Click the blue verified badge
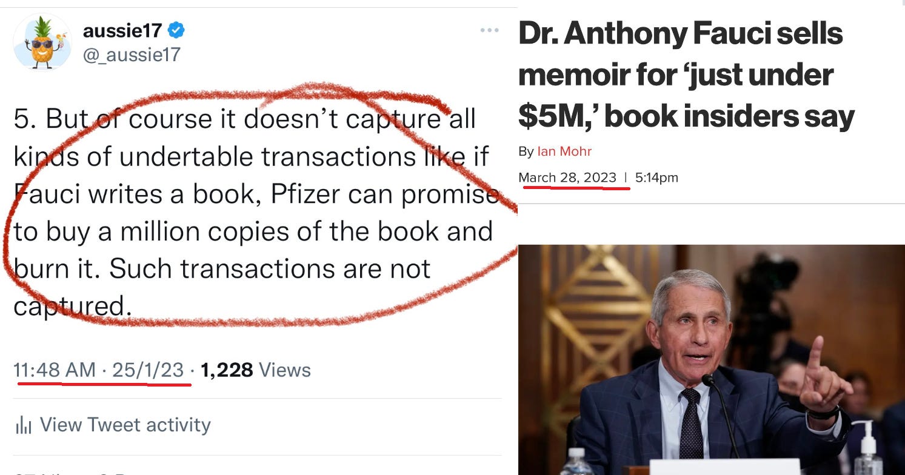 pos(176,30)
